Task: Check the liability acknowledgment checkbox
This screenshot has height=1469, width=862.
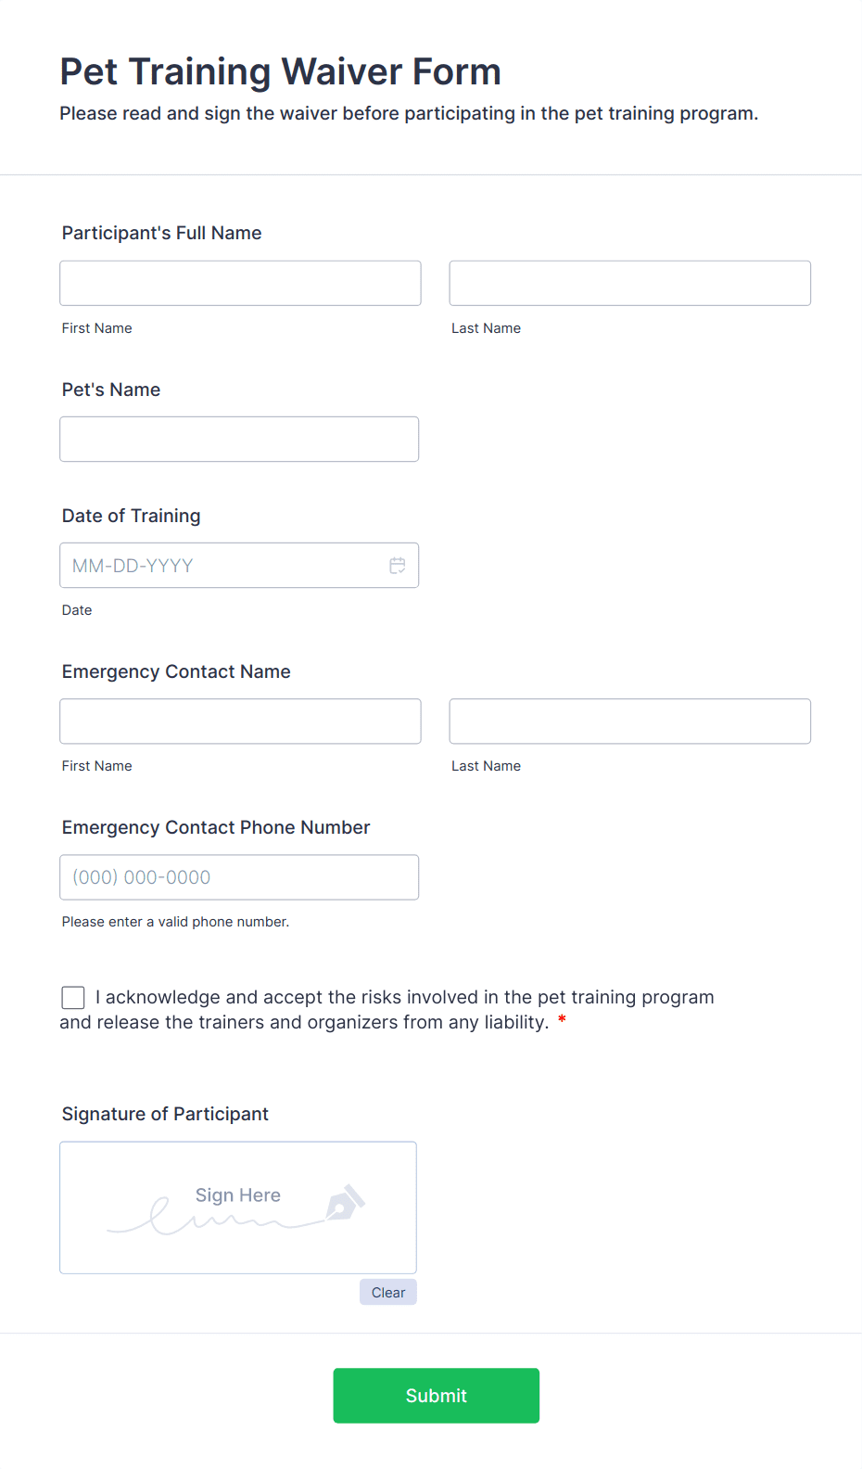Action: [x=73, y=998]
